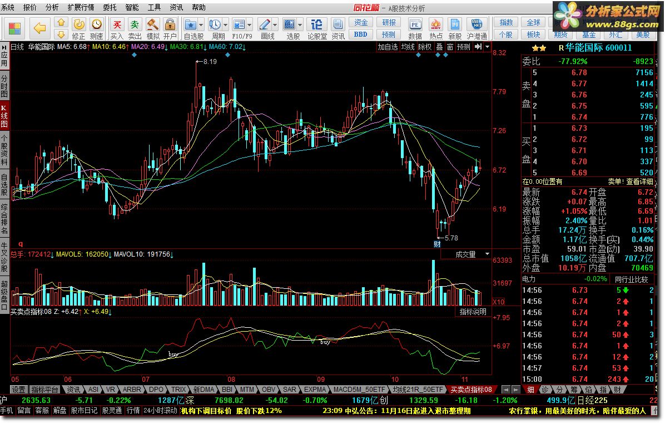Image resolution: width=665 pixels, height=423 pixels.
Task: Open the 数据 PE data icon
Action: click(415, 29)
